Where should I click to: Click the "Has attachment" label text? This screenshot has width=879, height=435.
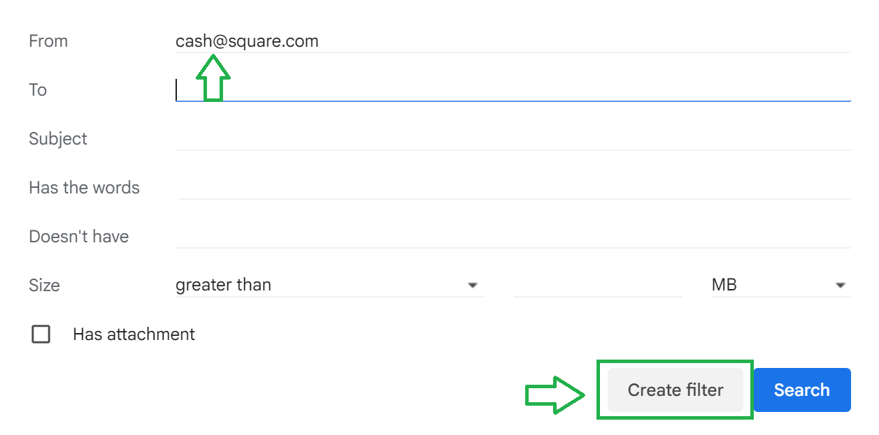(134, 334)
